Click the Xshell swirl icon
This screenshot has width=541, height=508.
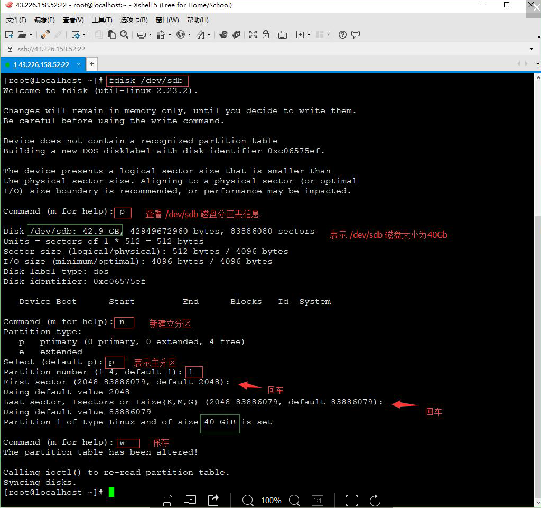[223, 34]
